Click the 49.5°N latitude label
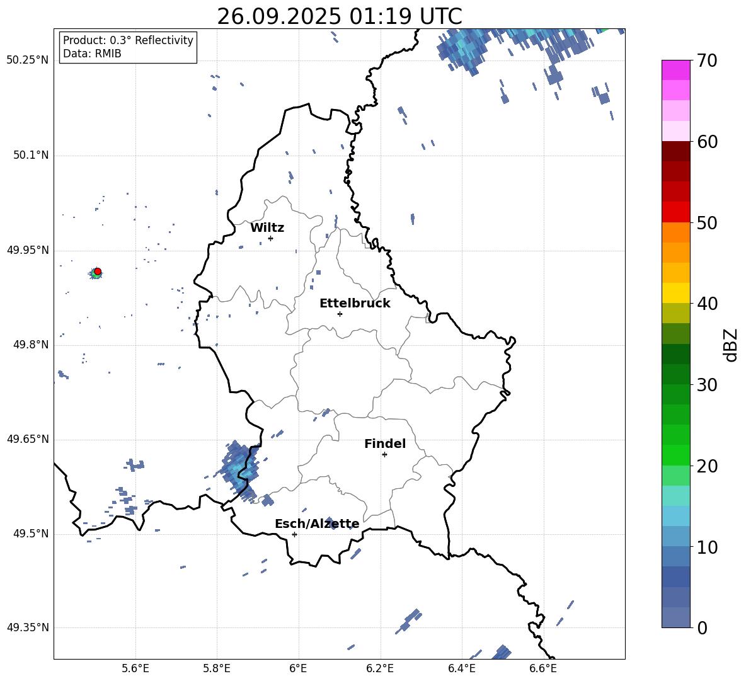The image size is (746, 681). click(31, 534)
